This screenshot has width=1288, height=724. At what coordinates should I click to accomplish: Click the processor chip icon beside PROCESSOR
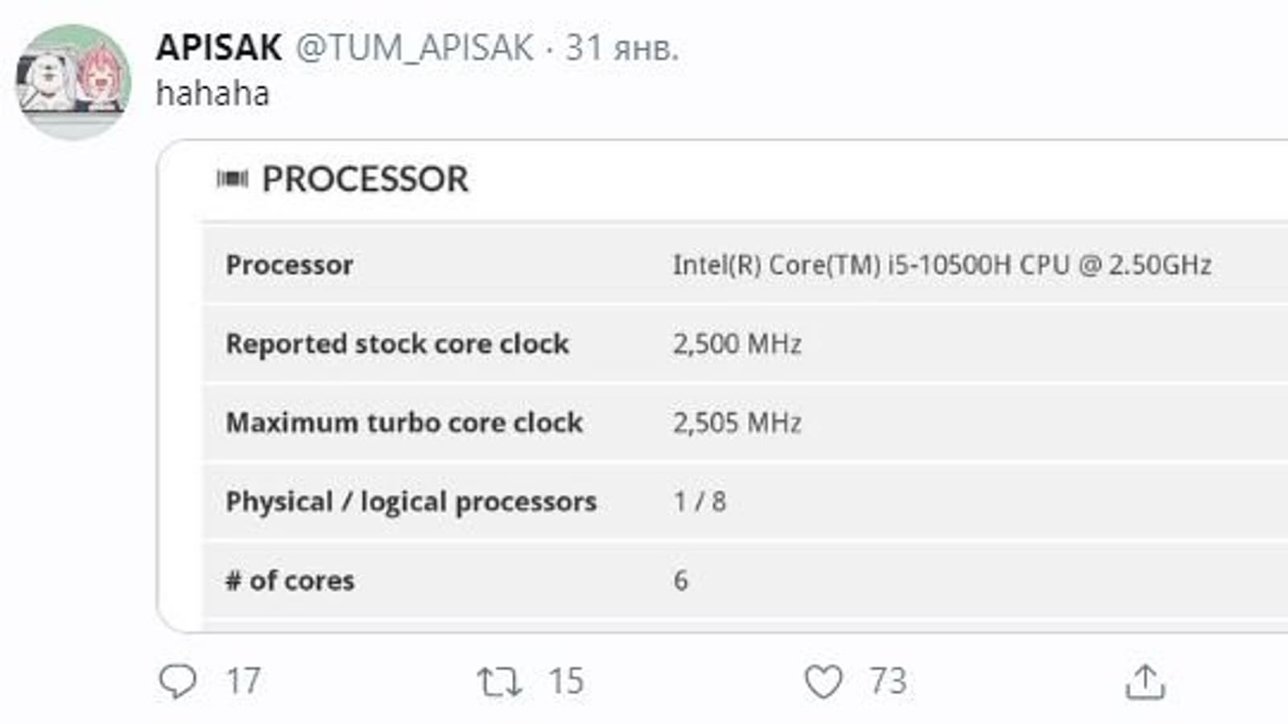click(x=233, y=179)
